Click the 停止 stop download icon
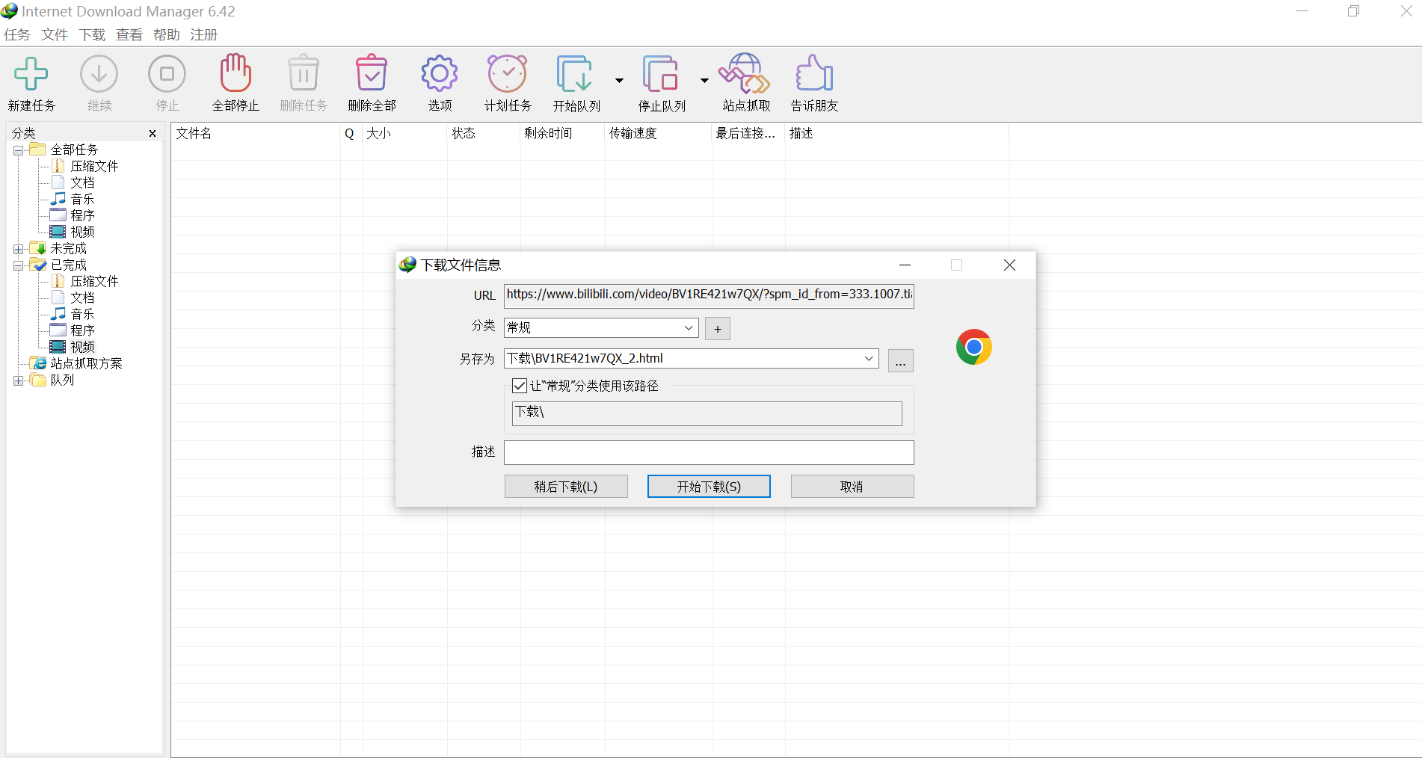This screenshot has height=758, width=1422. point(166,82)
